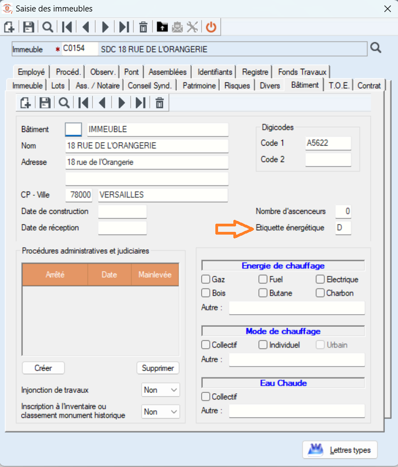The width and height of the screenshot is (398, 467).
Task: Enable Individuel heating mode checkbox
Action: pos(263,345)
